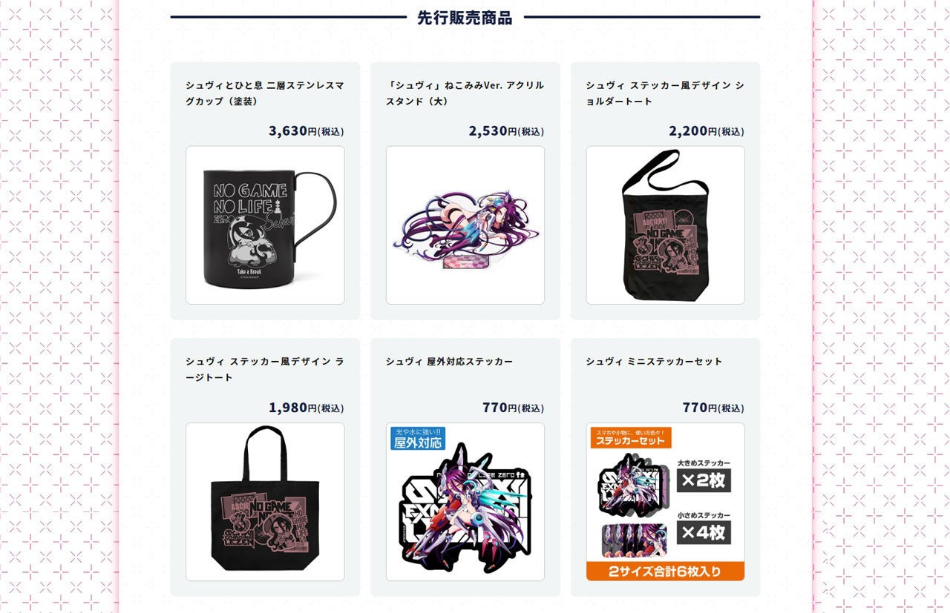Click the 2,200円 shoulder tote price

coord(707,131)
